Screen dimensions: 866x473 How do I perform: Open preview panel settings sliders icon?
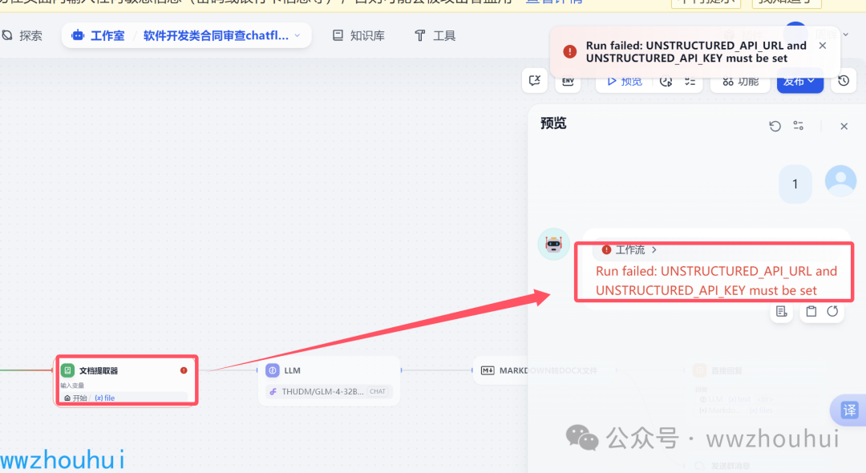798,126
